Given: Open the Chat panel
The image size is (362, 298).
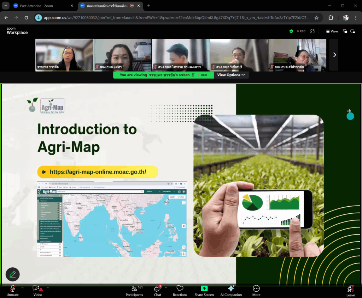Looking at the screenshot, I should click(157, 291).
